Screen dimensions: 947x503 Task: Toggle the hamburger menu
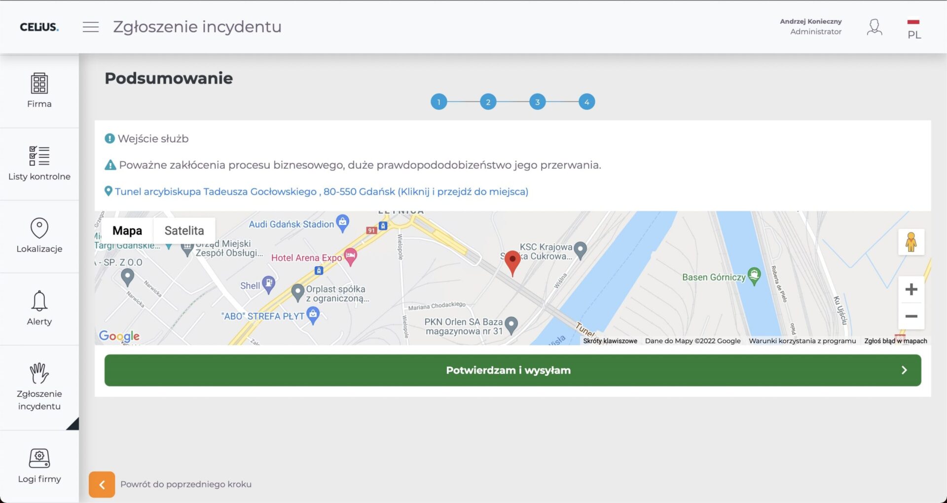[91, 27]
